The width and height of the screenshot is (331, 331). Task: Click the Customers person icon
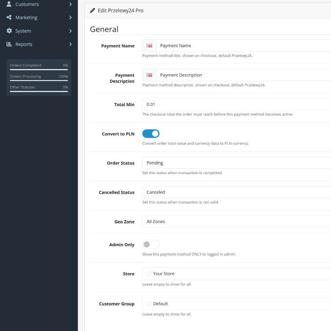tap(9, 4)
